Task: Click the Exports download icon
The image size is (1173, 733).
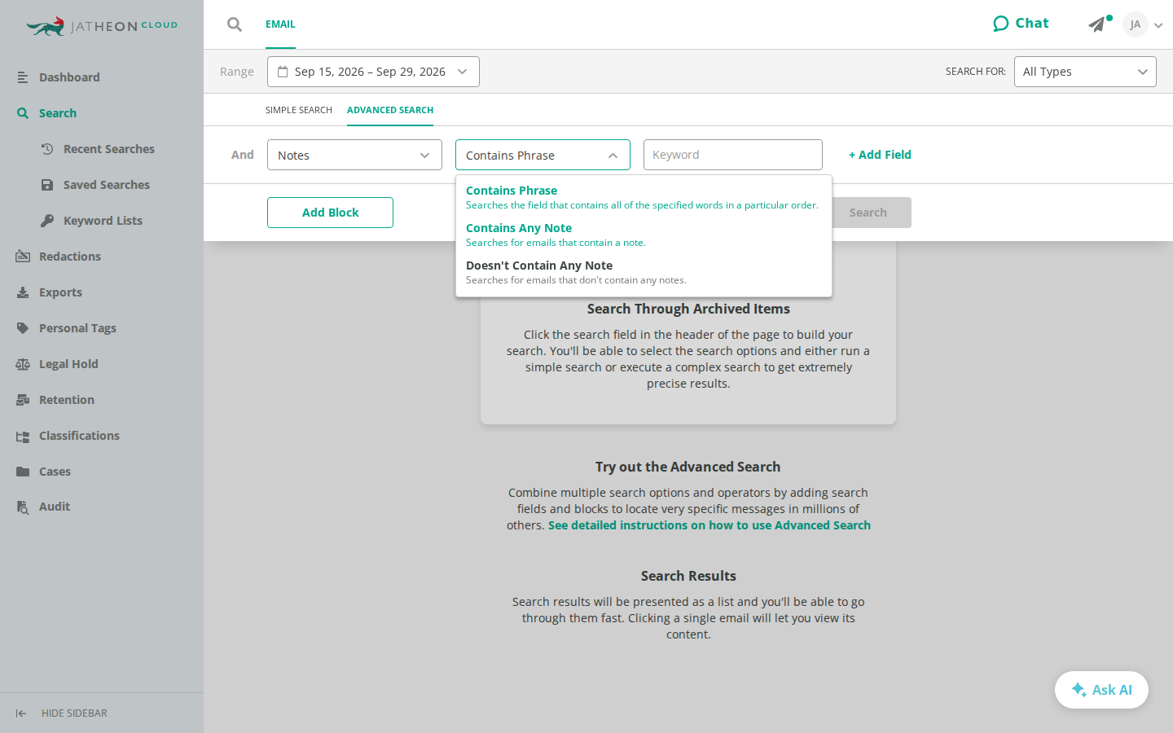Action: point(23,292)
